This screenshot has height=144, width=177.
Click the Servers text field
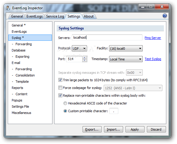pos(107,37)
